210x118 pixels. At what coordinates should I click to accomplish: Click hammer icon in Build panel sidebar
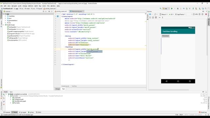pyautogui.click(x=4, y=95)
